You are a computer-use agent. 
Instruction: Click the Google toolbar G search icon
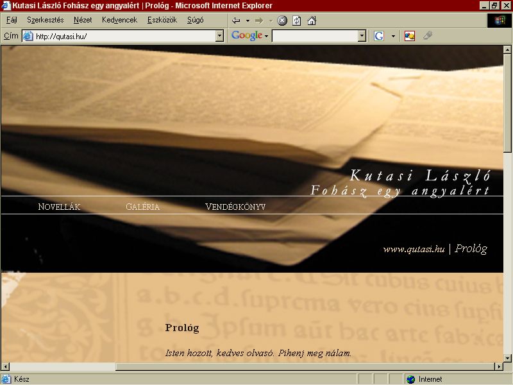(x=379, y=36)
